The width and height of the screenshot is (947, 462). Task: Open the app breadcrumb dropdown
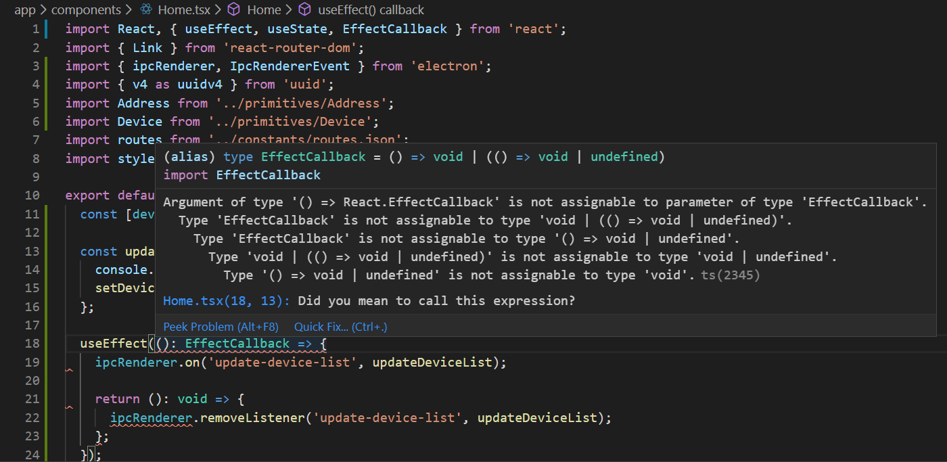click(25, 9)
